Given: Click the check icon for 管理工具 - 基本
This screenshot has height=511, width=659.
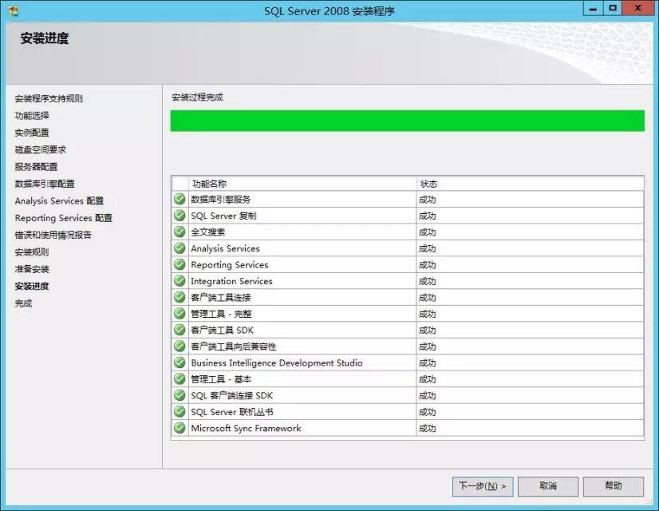Looking at the screenshot, I should coord(180,379).
